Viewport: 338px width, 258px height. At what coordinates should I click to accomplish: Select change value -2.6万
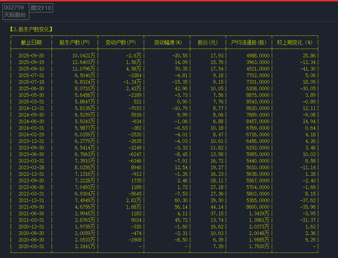point(134,56)
